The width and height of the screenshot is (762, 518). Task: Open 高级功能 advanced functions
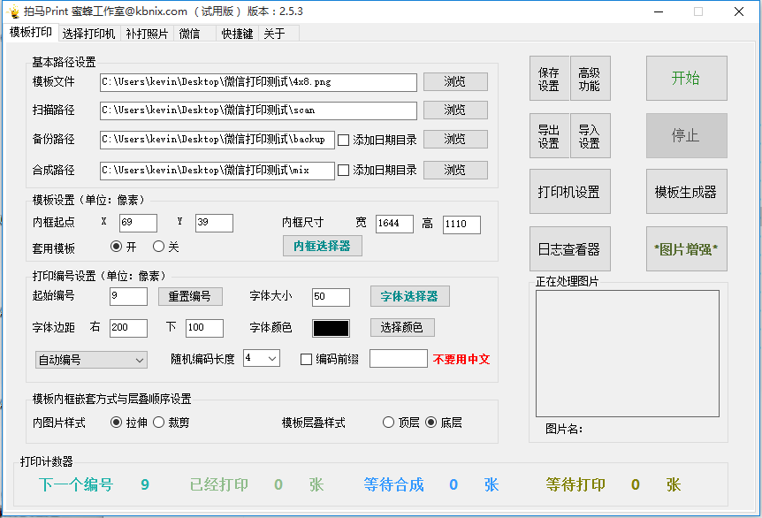tap(590, 78)
